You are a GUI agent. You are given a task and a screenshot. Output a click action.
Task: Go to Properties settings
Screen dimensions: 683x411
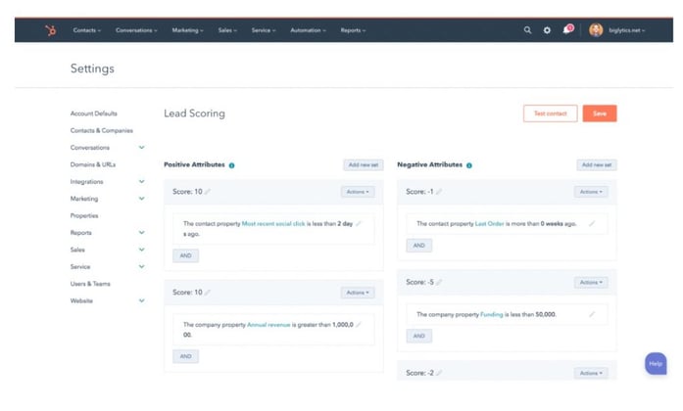pyautogui.click(x=84, y=215)
